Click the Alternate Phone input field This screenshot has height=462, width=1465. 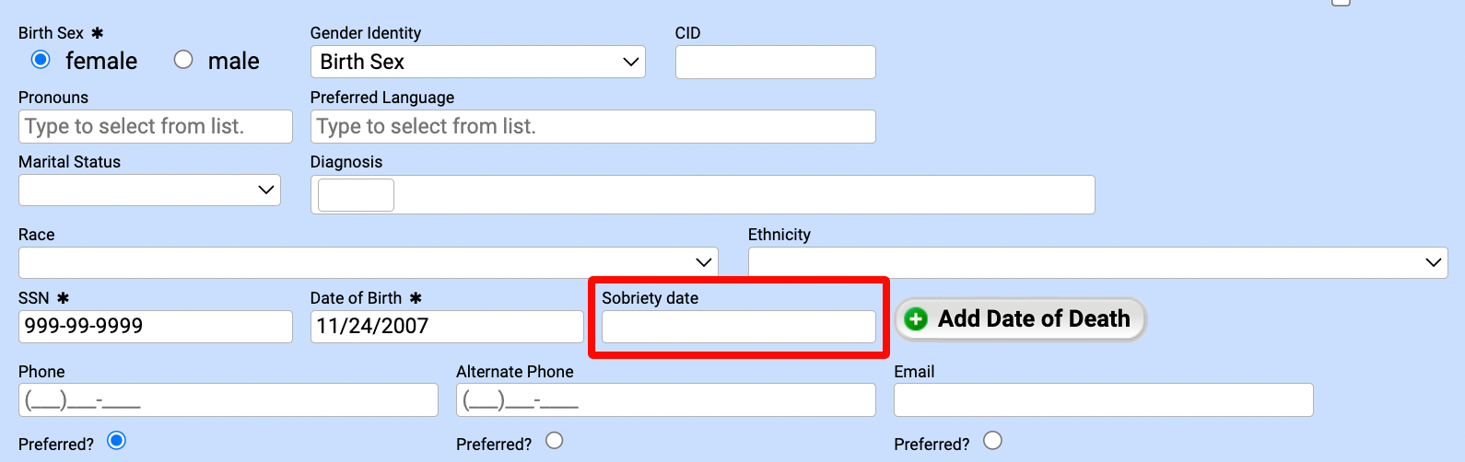(x=666, y=400)
